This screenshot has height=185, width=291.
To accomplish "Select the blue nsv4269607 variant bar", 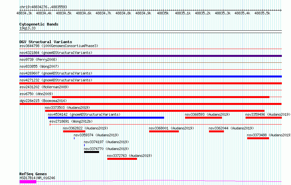I will coord(150,76).
